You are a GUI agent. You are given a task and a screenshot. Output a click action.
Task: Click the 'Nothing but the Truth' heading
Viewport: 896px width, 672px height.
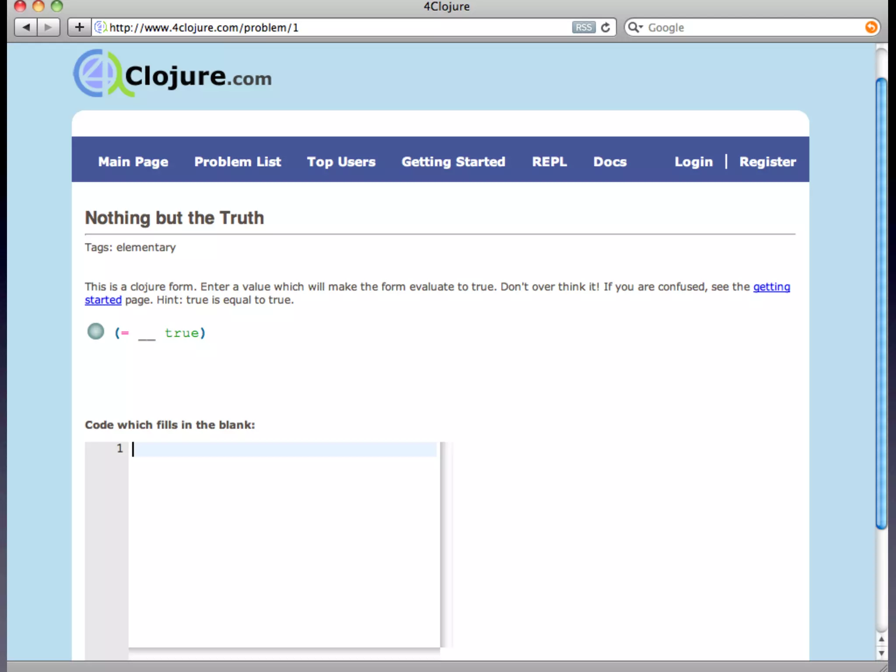pyautogui.click(x=175, y=217)
